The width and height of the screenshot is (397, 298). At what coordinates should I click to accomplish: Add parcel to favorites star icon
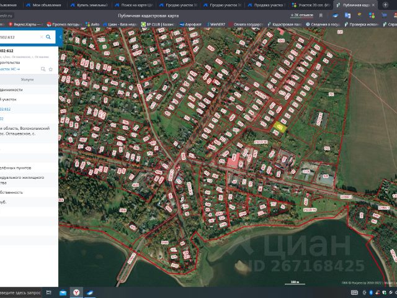point(51,69)
